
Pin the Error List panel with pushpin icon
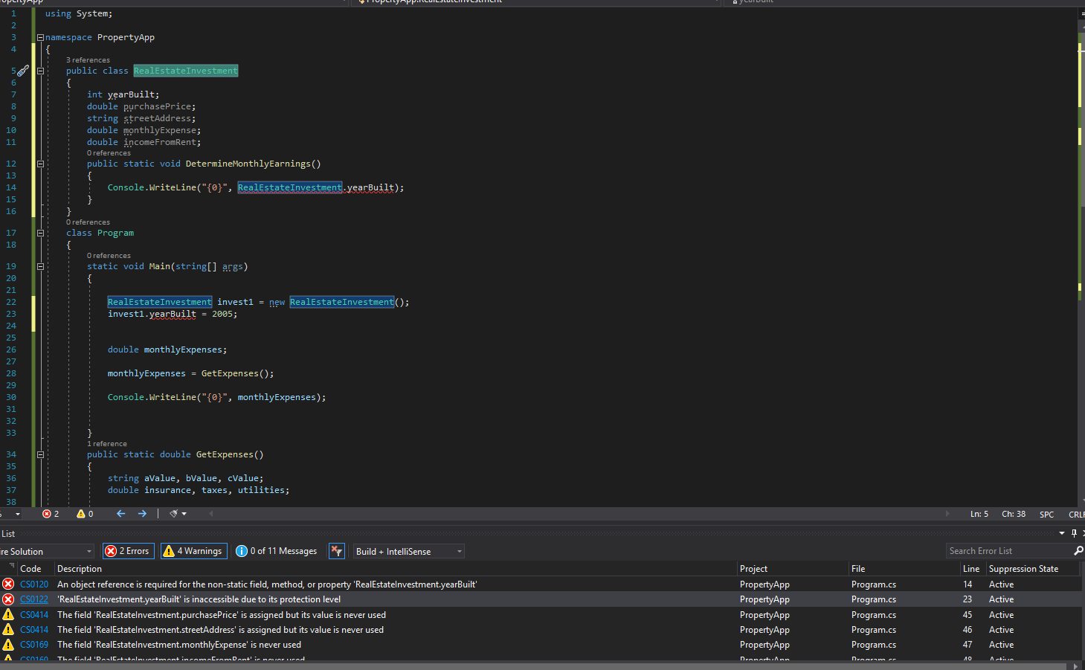1074,533
